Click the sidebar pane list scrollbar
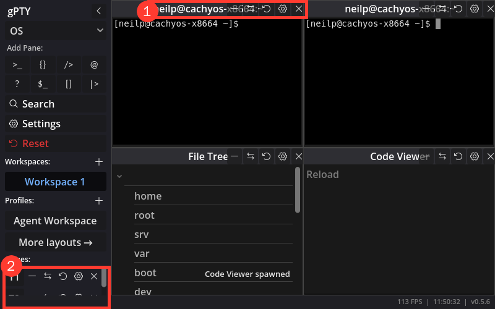 point(104,277)
